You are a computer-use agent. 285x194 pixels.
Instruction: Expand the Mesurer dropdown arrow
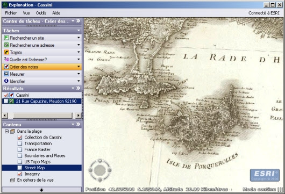(79, 74)
